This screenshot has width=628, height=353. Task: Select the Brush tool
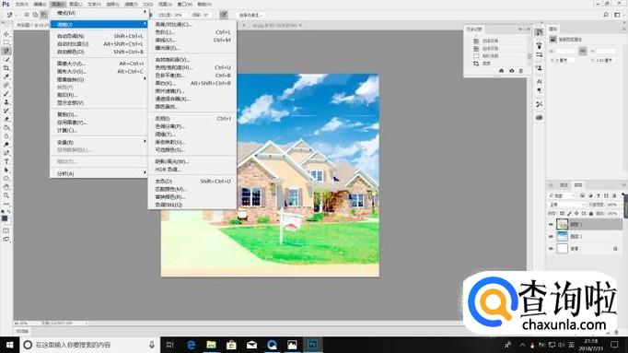pyautogui.click(x=6, y=93)
